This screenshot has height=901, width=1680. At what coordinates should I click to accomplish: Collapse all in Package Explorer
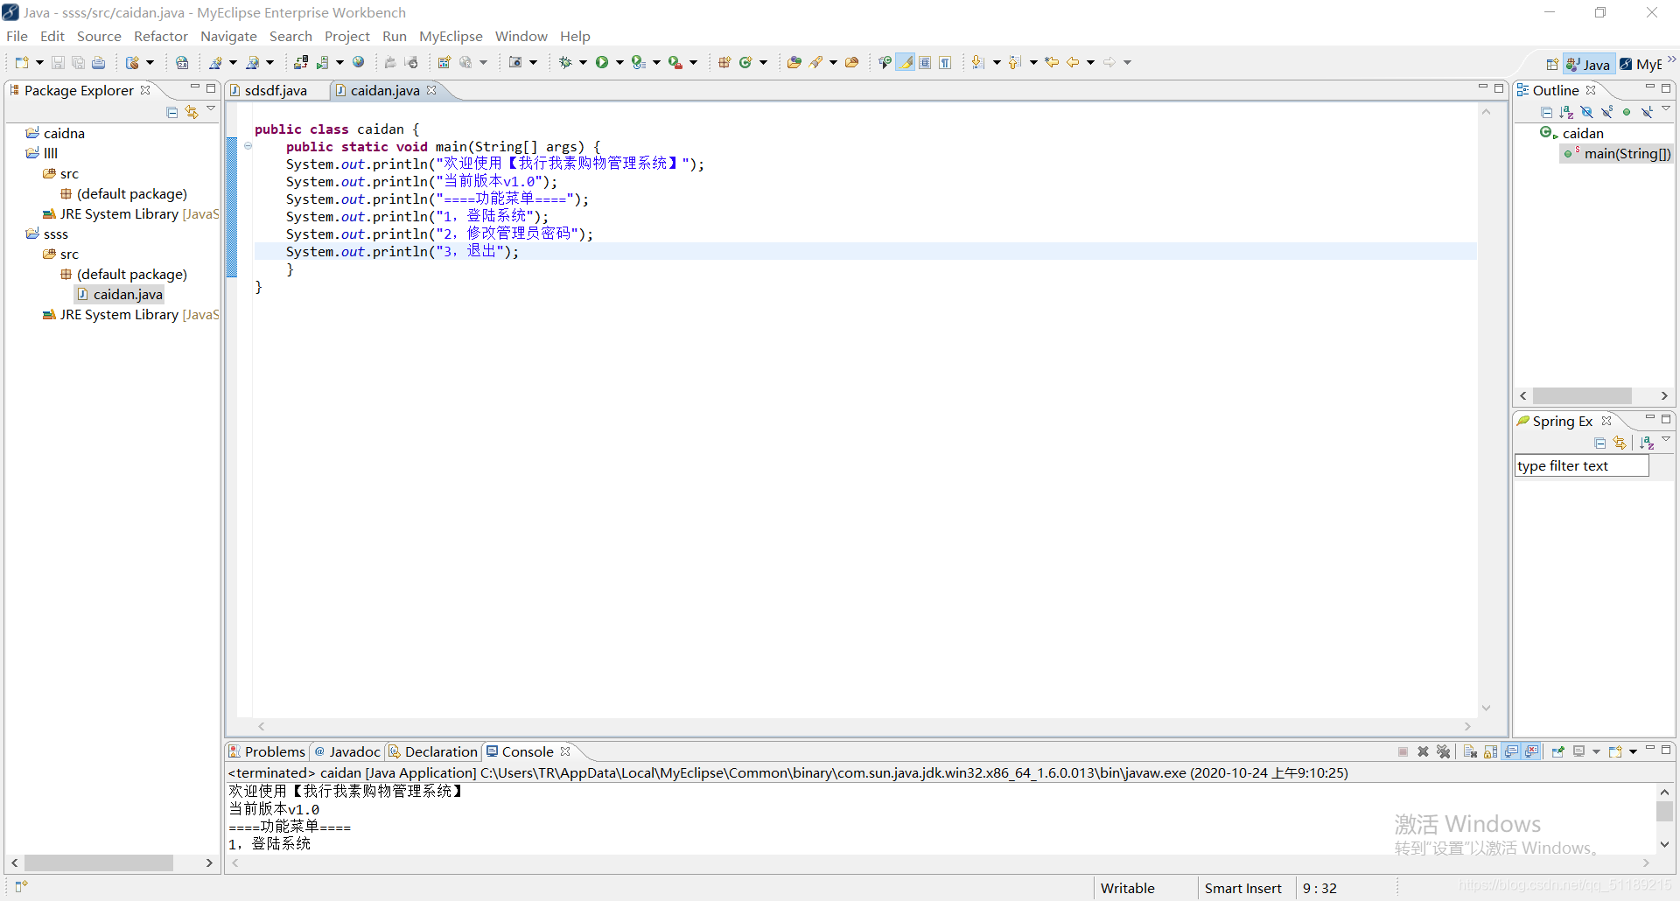172,112
